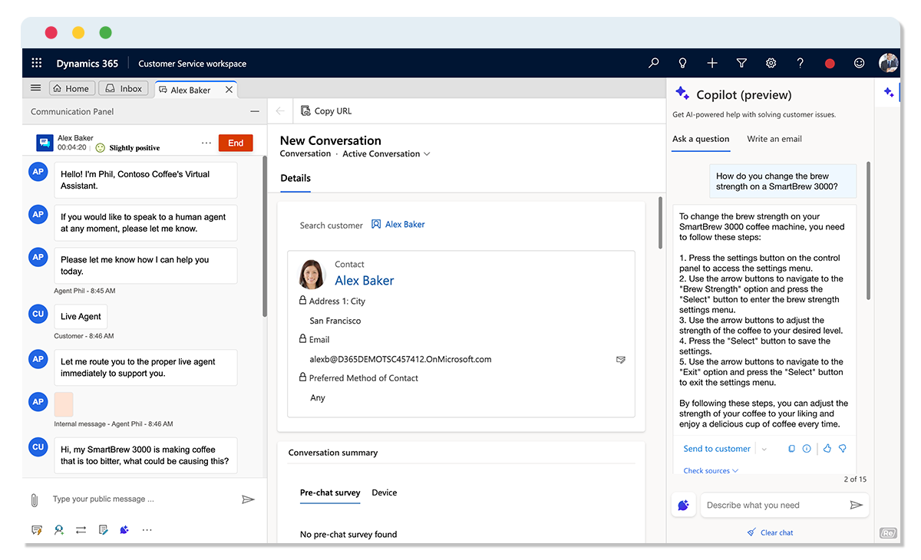Viewport: 921px width, 560px height.
Task: Send the Copilot question
Action: [x=857, y=505]
